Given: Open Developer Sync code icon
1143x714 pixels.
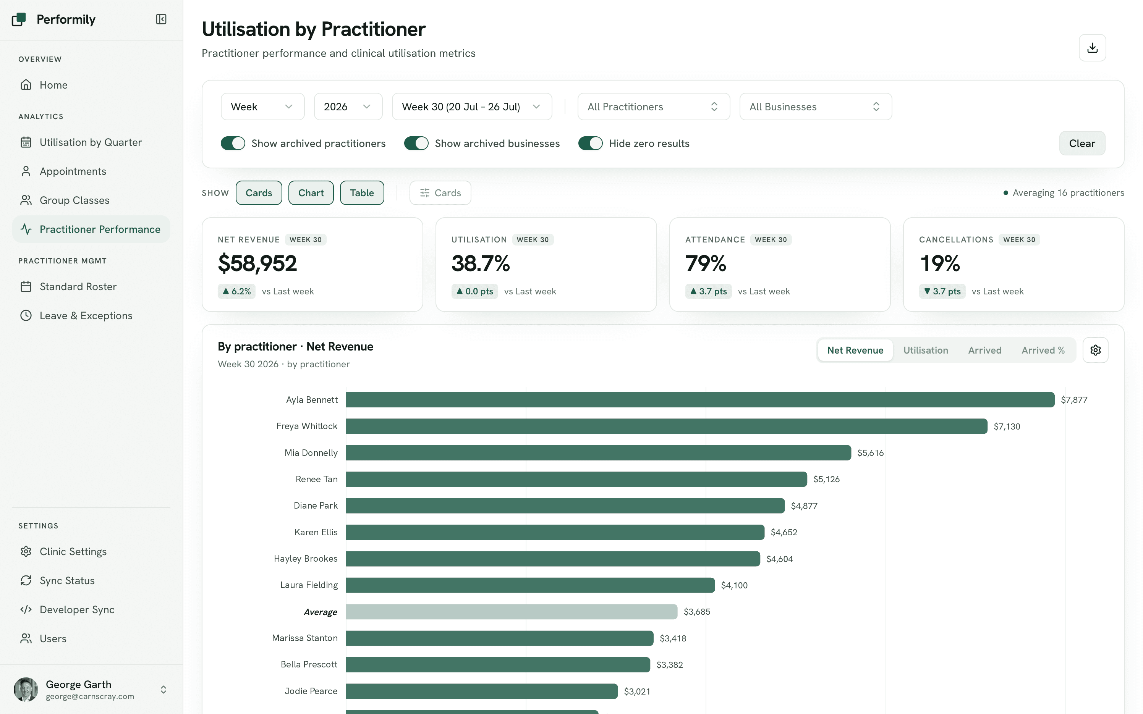Looking at the screenshot, I should 26,609.
